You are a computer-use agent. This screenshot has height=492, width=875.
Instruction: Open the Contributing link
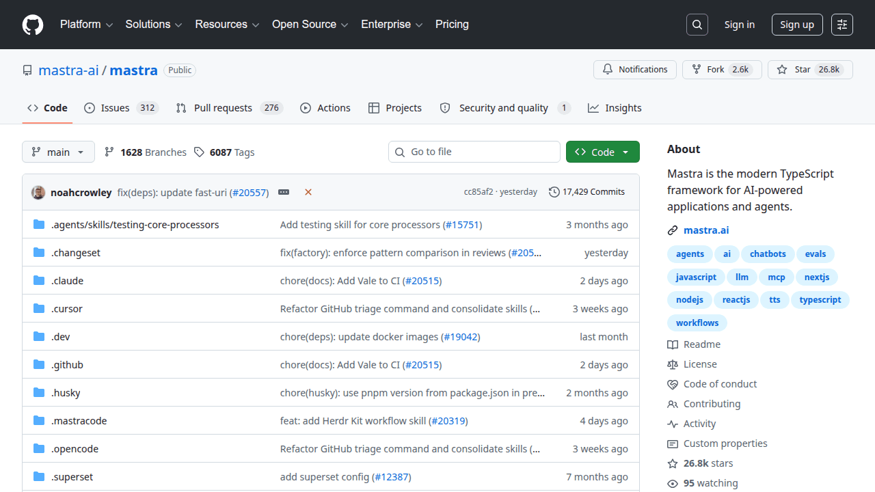[704, 404]
